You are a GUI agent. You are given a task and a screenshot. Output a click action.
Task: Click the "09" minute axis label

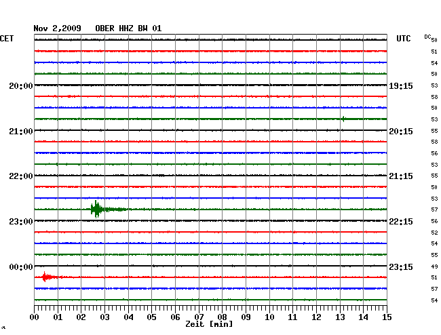[x=246, y=317]
